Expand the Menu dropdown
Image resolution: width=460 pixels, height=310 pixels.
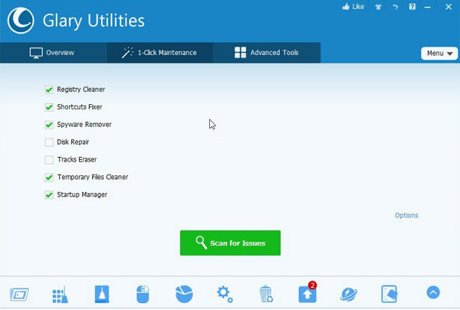(x=439, y=54)
